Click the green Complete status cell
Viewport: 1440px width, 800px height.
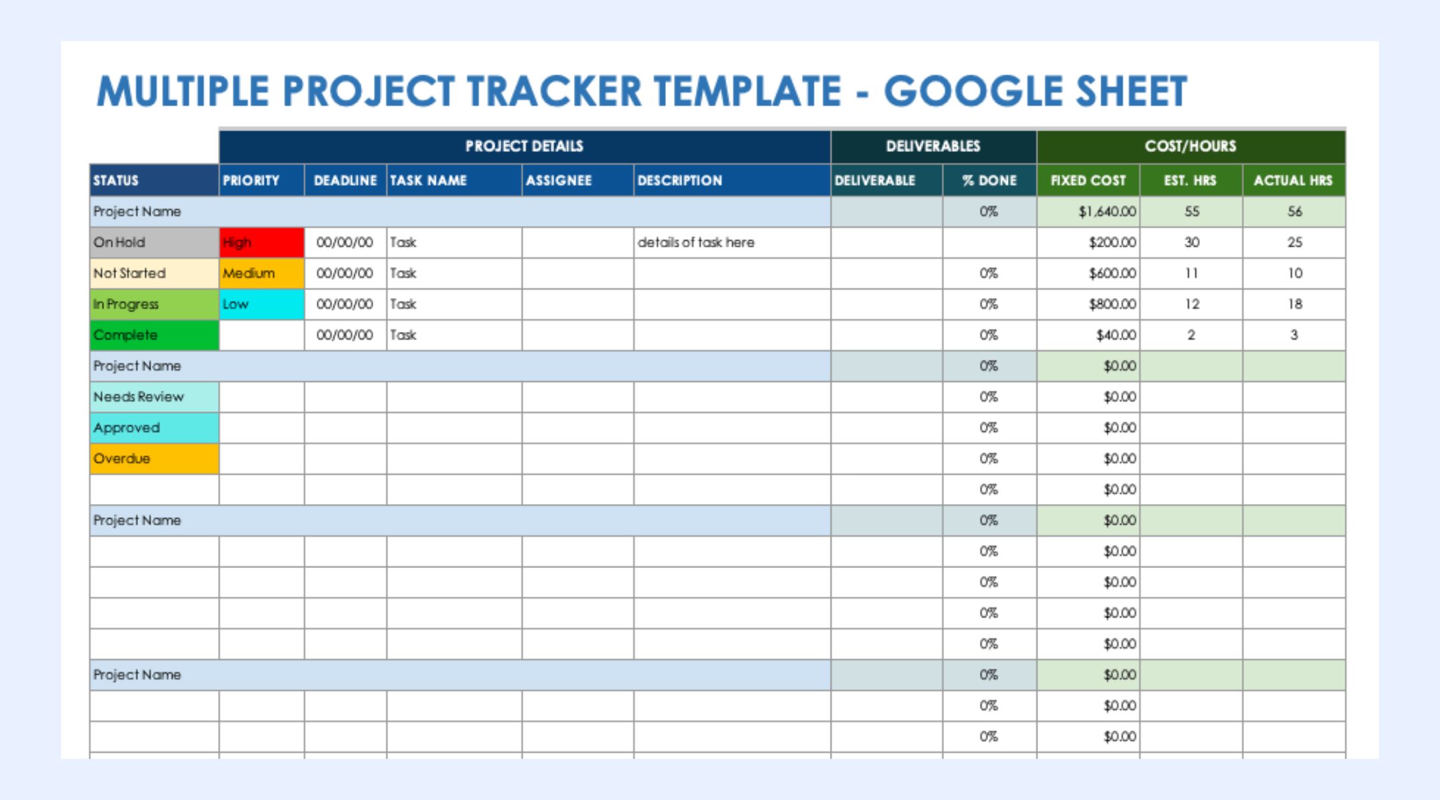click(154, 335)
